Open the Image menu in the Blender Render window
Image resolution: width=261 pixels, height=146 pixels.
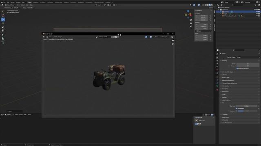(60, 37)
